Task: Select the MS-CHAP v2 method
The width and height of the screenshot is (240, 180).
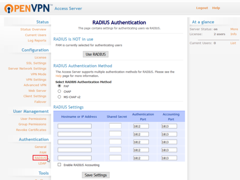Action: point(60,97)
